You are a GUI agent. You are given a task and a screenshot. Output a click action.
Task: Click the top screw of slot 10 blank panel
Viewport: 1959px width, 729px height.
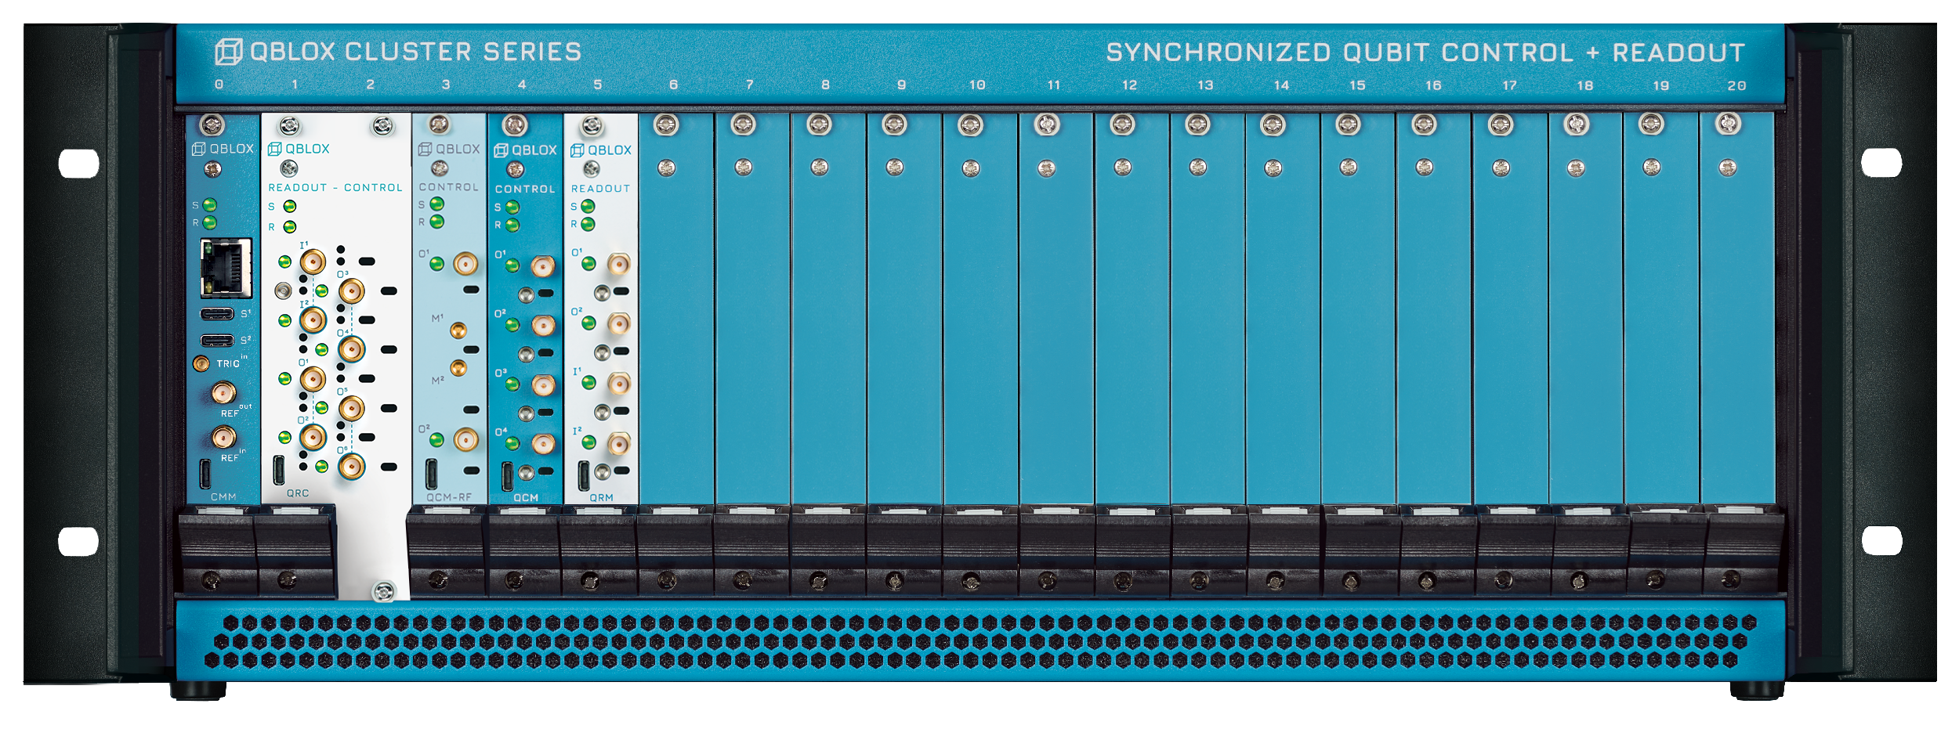[x=970, y=125]
